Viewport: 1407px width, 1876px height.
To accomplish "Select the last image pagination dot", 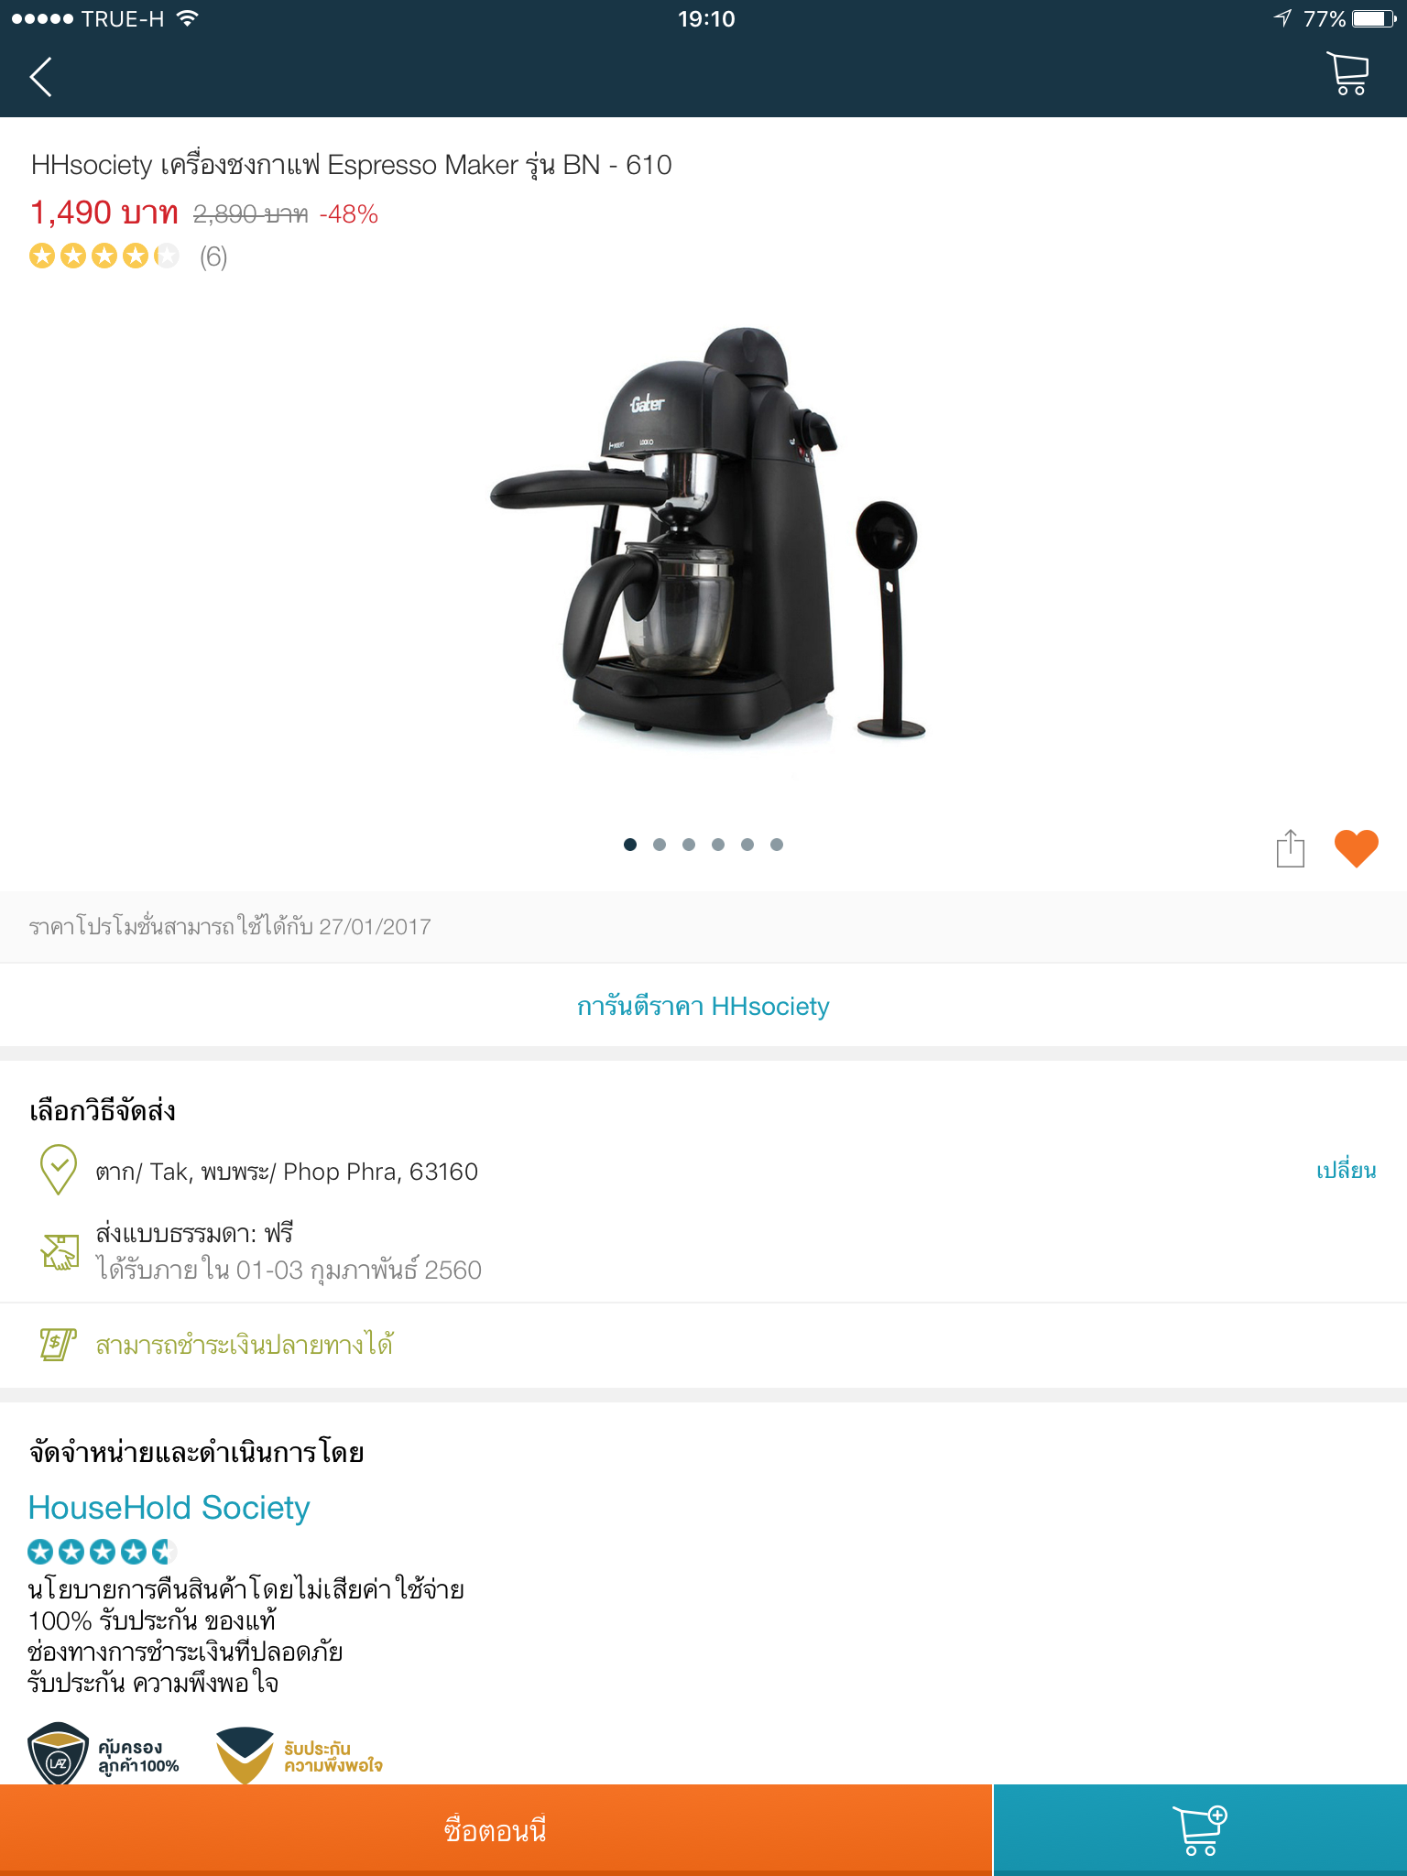I will point(777,845).
